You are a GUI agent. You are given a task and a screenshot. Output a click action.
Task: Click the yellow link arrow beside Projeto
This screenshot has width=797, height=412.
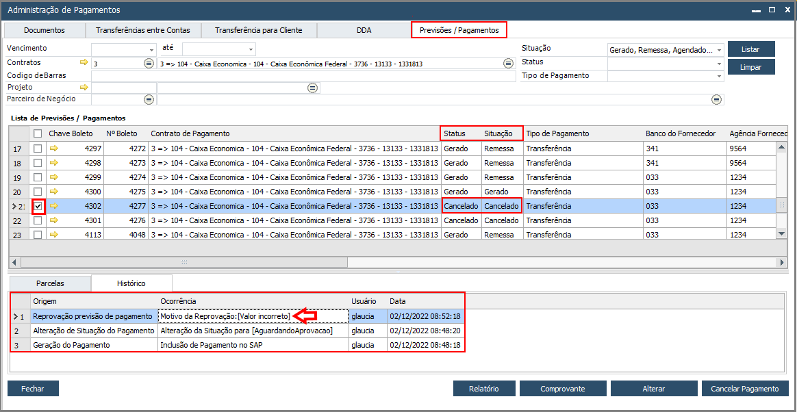click(x=84, y=88)
